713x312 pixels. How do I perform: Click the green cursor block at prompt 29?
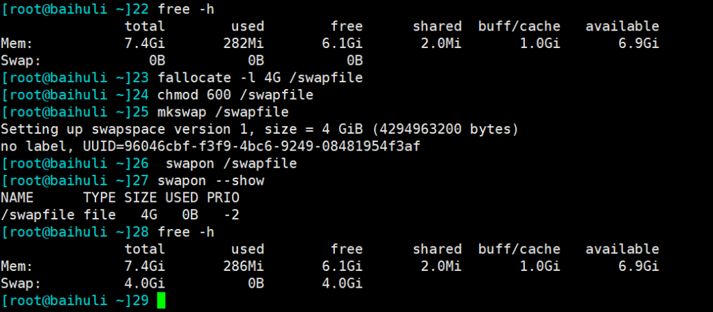162,301
